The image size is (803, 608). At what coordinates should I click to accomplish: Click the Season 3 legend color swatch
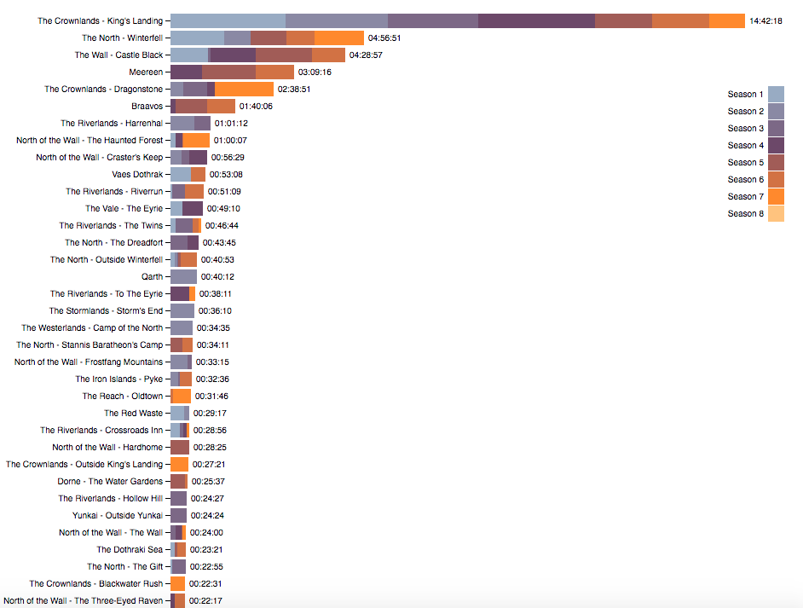click(x=776, y=128)
